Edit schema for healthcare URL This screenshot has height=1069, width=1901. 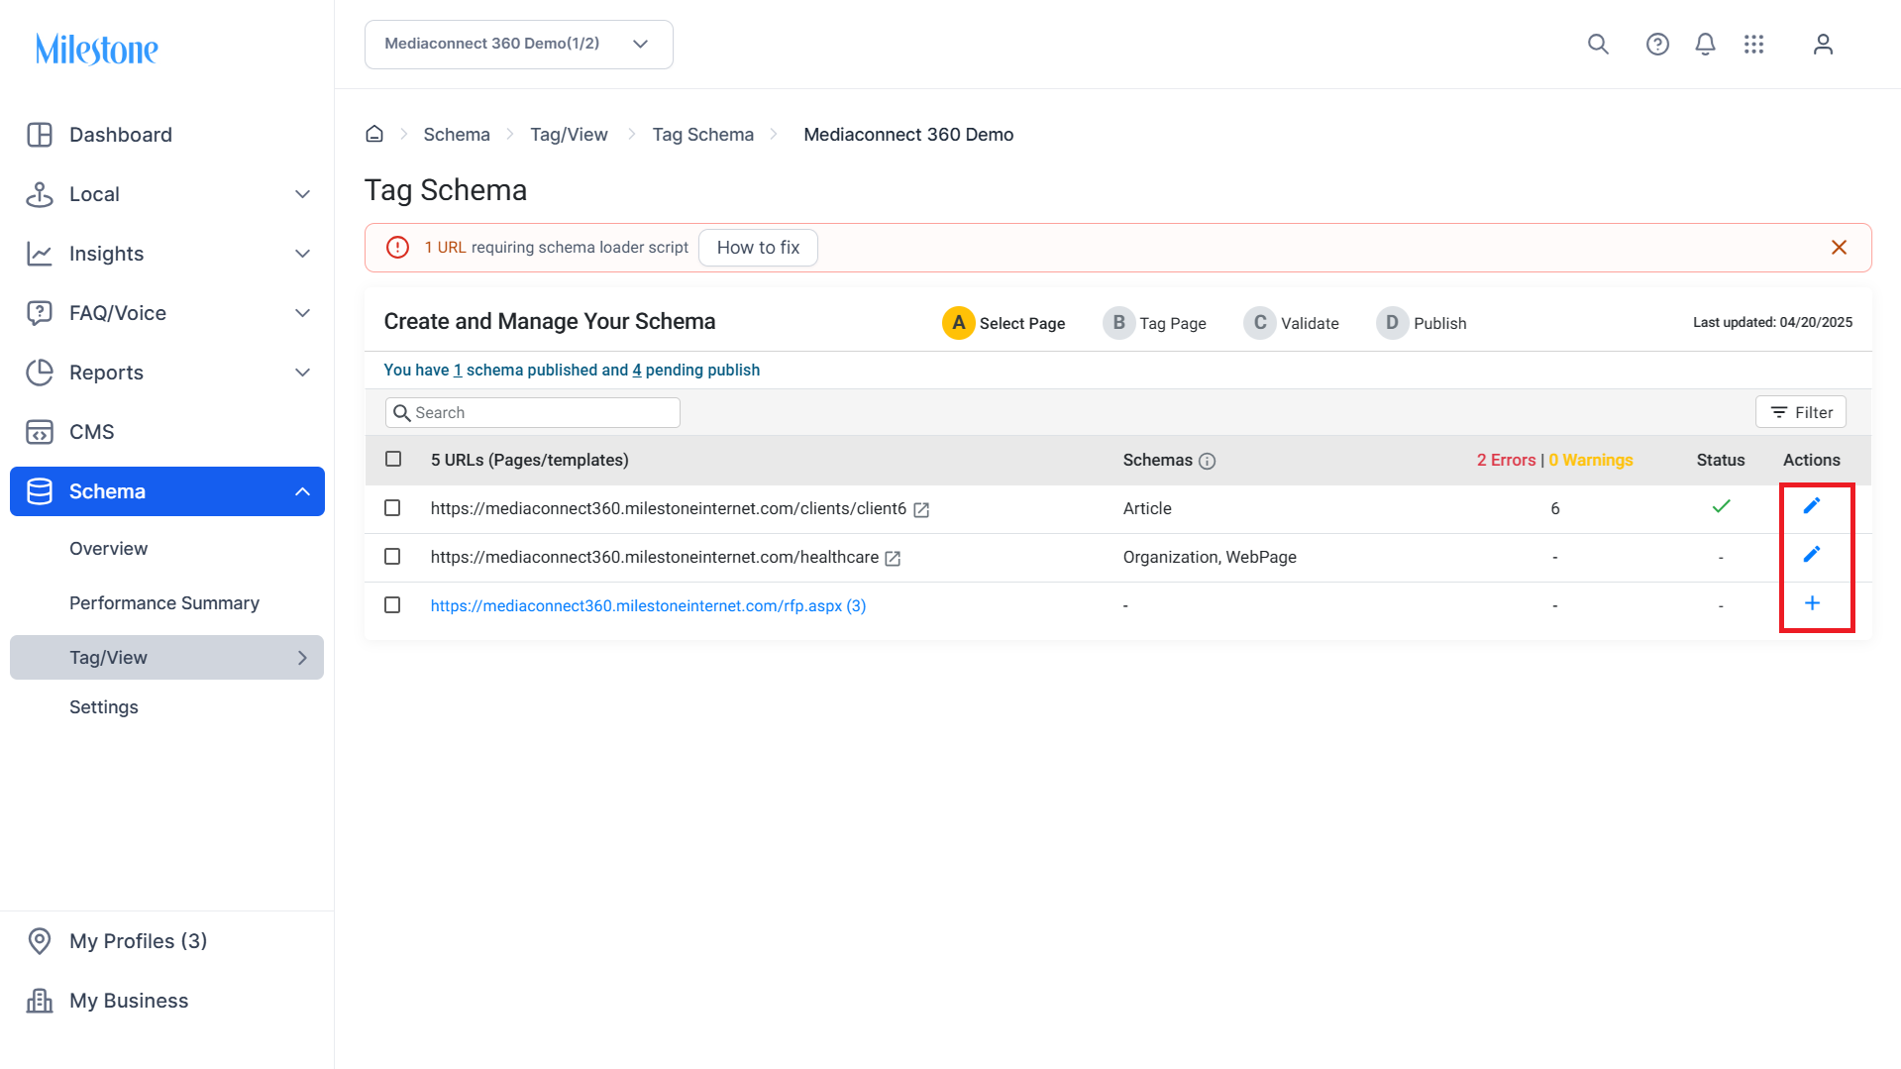click(1812, 555)
